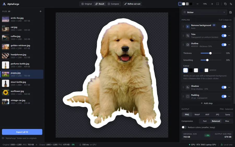Screen dimensions: 235x147
Task: Click the 79% zoom level value
Action: point(205,4)
